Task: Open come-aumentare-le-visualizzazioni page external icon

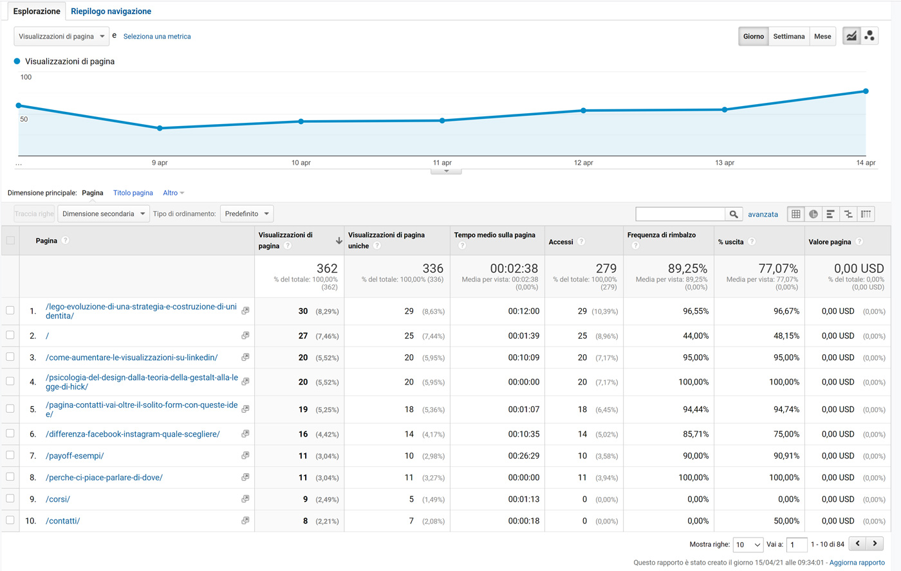Action: (245, 357)
